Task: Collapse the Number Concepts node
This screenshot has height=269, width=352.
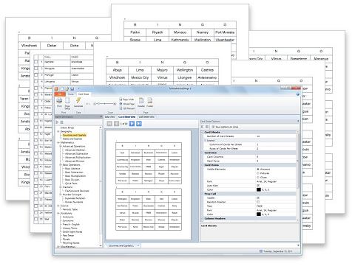Action: coord(61,195)
